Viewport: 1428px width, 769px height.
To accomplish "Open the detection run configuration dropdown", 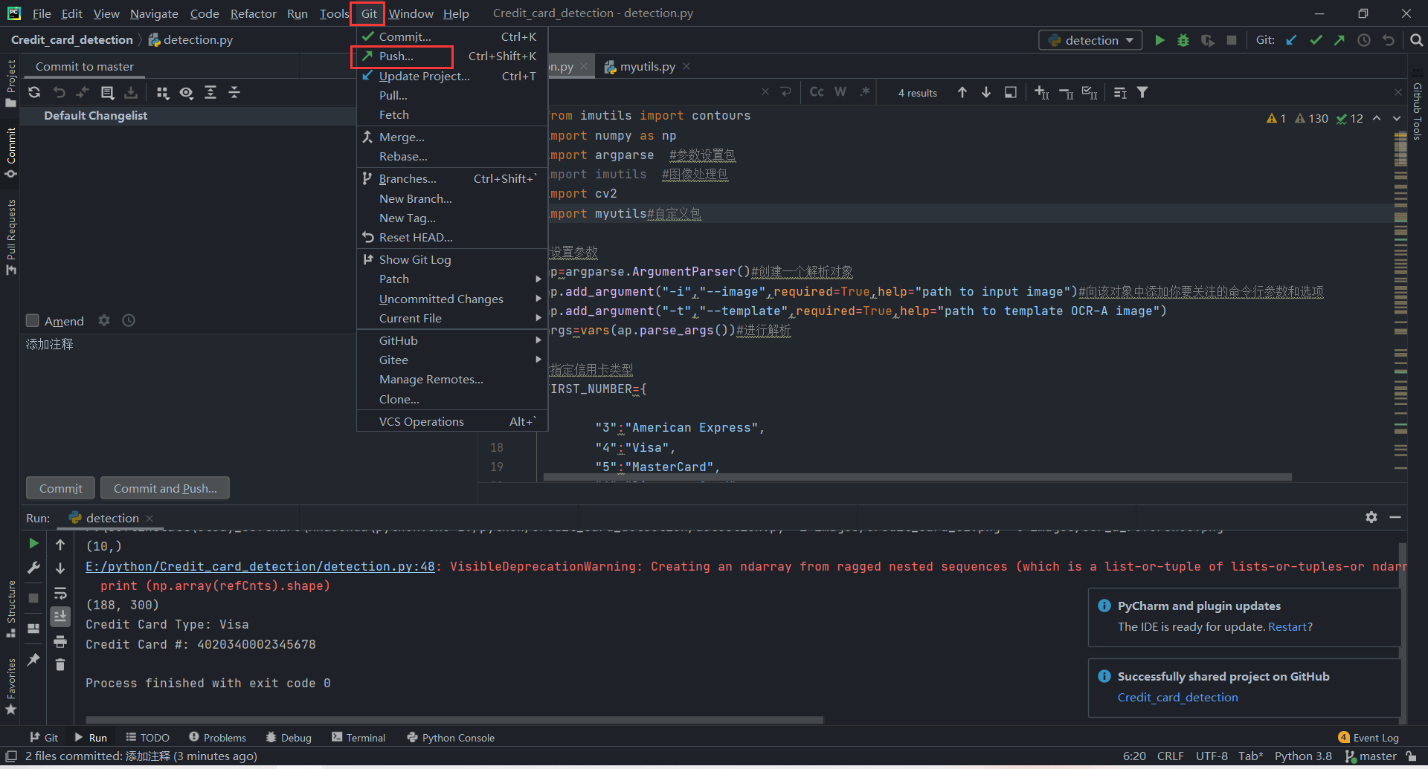I will 1090,40.
